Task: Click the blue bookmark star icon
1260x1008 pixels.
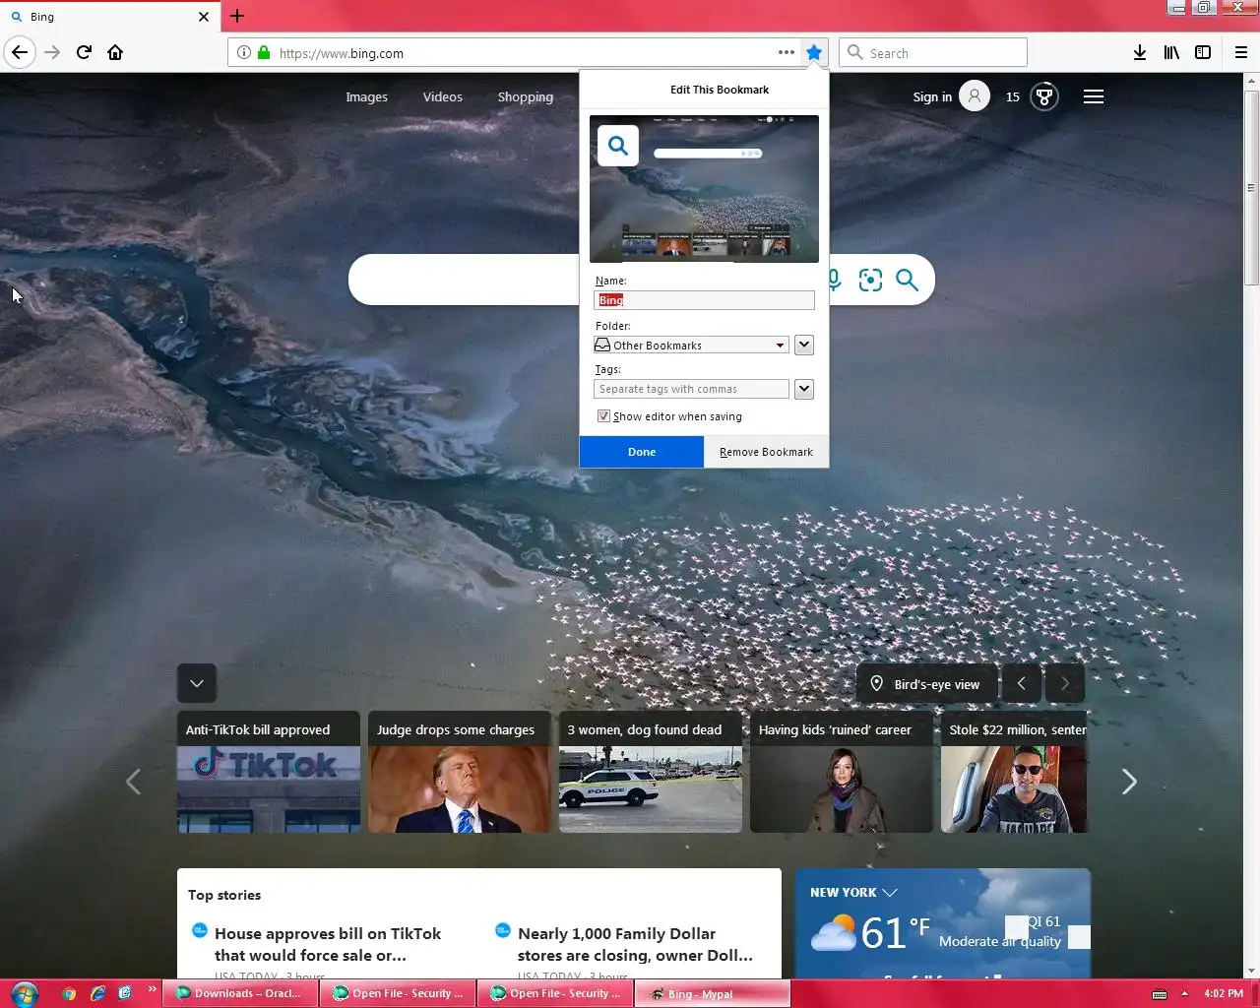Action: (x=814, y=52)
